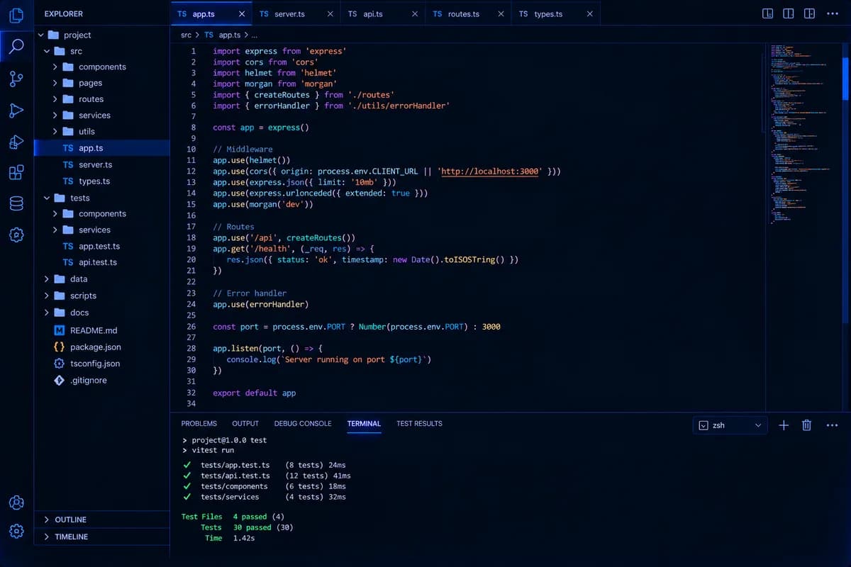Expand the docs folder
The width and height of the screenshot is (851, 567).
pyautogui.click(x=47, y=313)
